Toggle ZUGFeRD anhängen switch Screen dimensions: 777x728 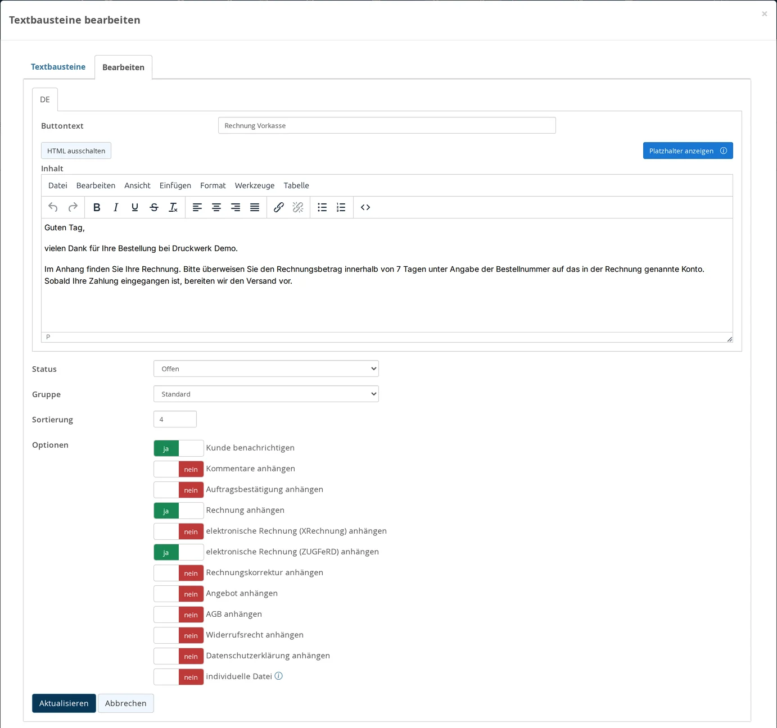[x=179, y=552]
